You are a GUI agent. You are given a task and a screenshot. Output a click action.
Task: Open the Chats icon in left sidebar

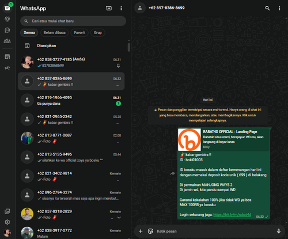pos(7,8)
